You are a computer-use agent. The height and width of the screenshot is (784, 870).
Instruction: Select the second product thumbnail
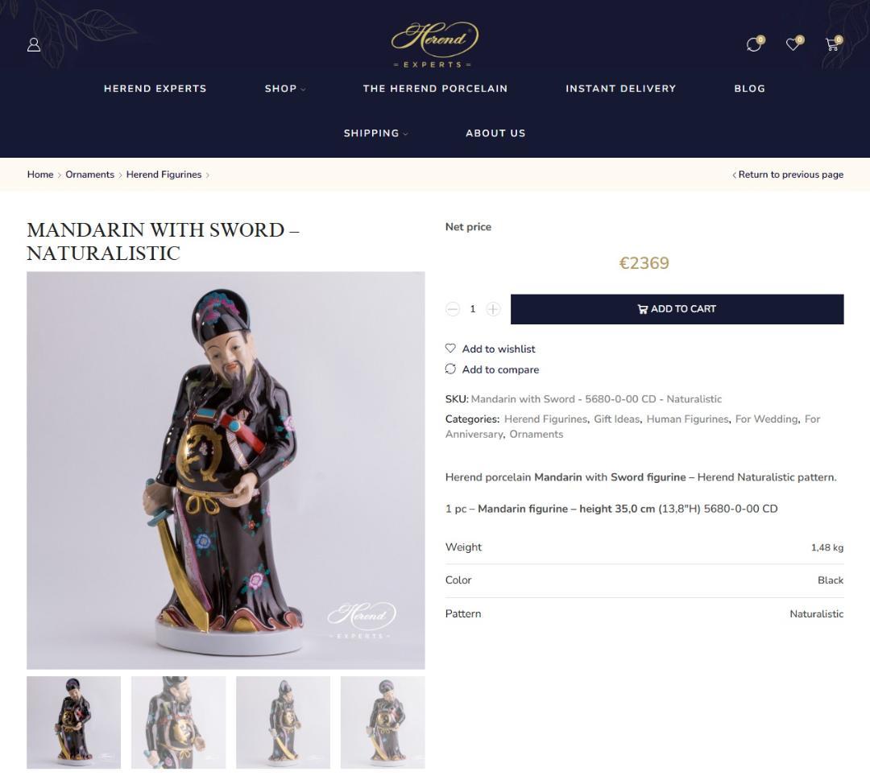pyautogui.click(x=179, y=723)
